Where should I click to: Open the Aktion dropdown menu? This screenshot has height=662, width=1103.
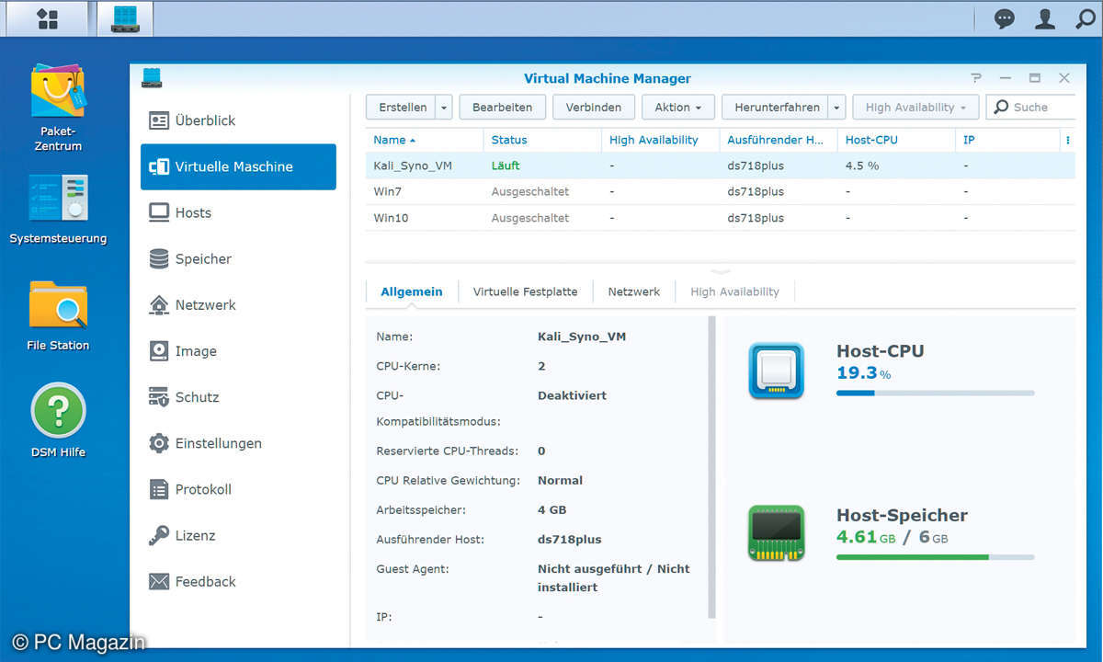coord(678,108)
